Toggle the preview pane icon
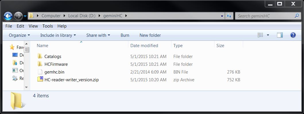The height and width of the screenshot is (114, 304). pos(280,35)
